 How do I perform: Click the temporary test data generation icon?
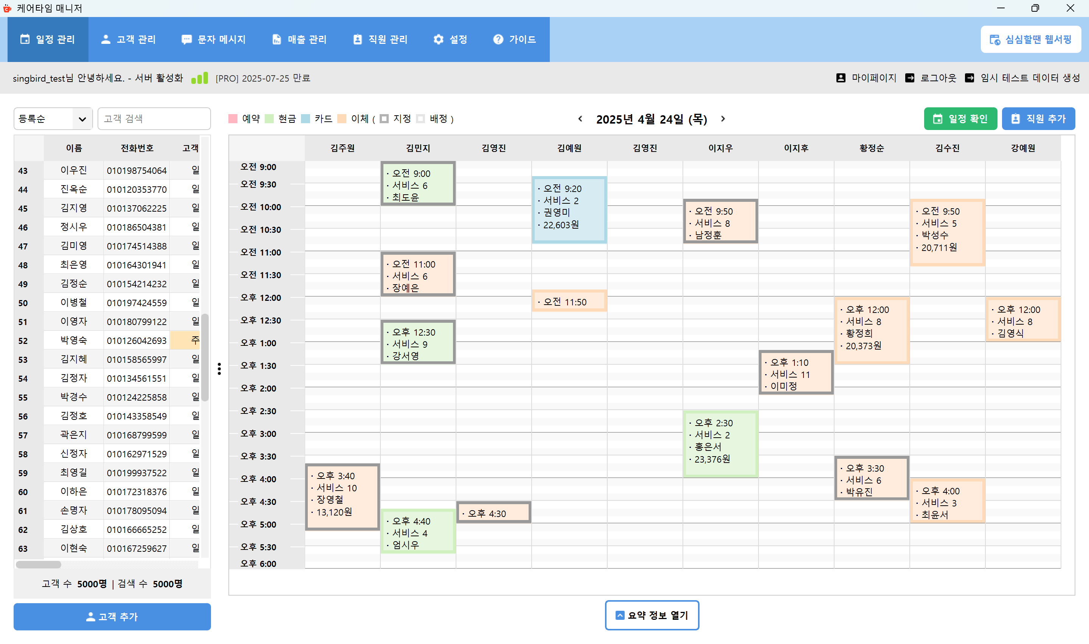[x=969, y=78]
